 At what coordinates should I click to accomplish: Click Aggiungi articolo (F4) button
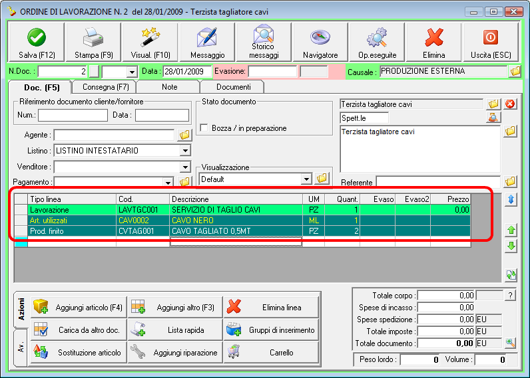click(x=79, y=308)
